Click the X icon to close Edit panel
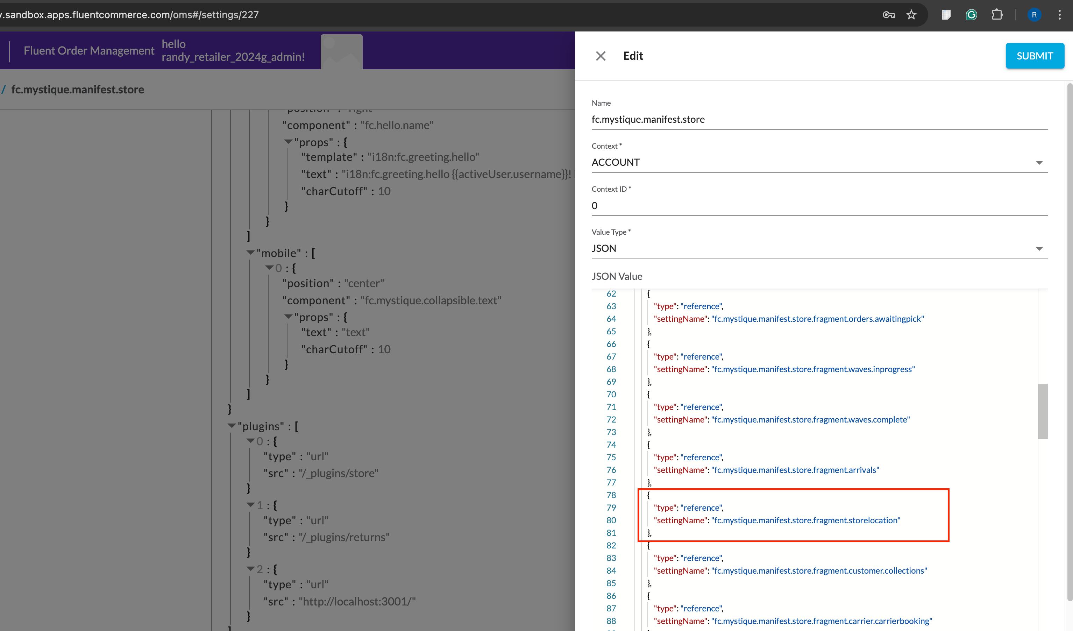Image resolution: width=1073 pixels, height=631 pixels. point(601,56)
